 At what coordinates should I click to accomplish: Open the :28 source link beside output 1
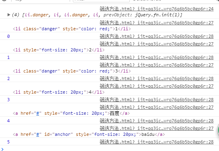tap(156, 57)
